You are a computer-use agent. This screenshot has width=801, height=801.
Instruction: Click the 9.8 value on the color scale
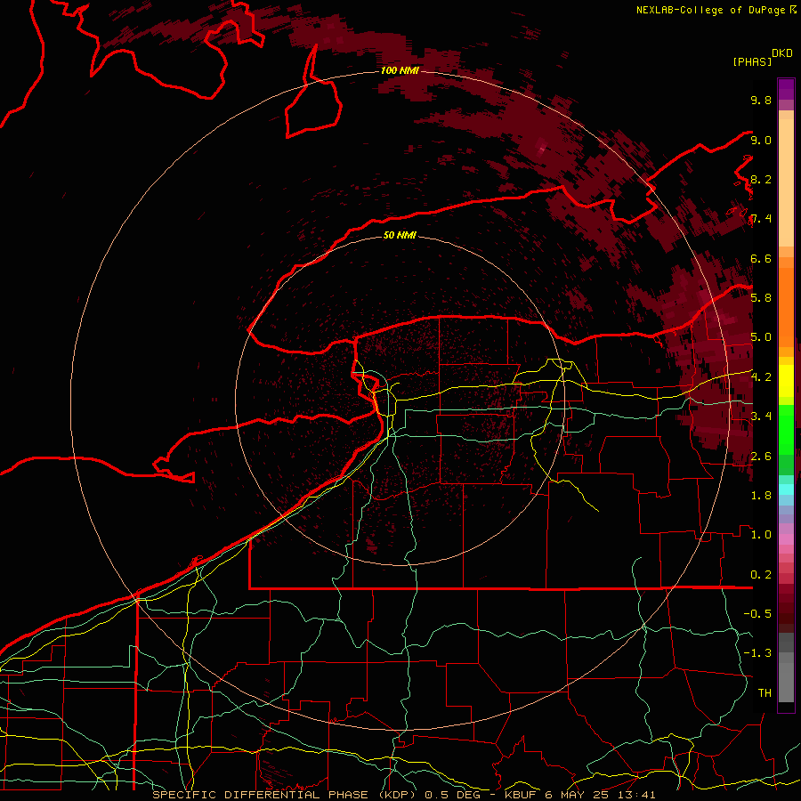point(761,100)
